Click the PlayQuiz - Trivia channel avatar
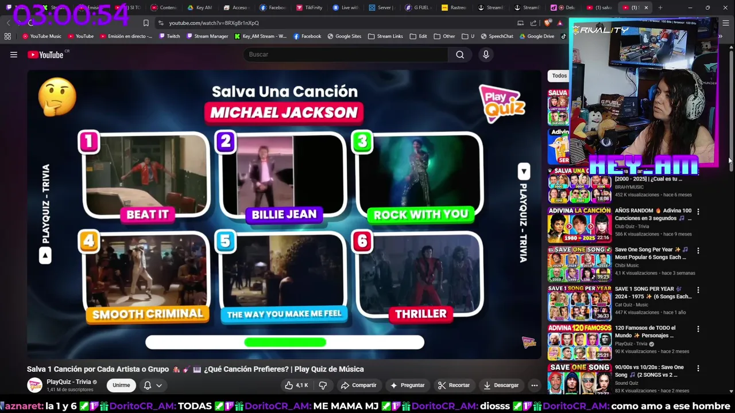The image size is (735, 413). pos(35,385)
